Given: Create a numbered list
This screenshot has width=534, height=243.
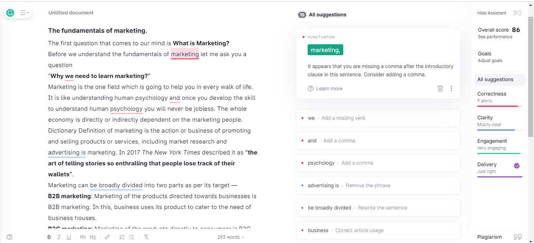Looking at the screenshot, I should pyautogui.click(x=122, y=237).
